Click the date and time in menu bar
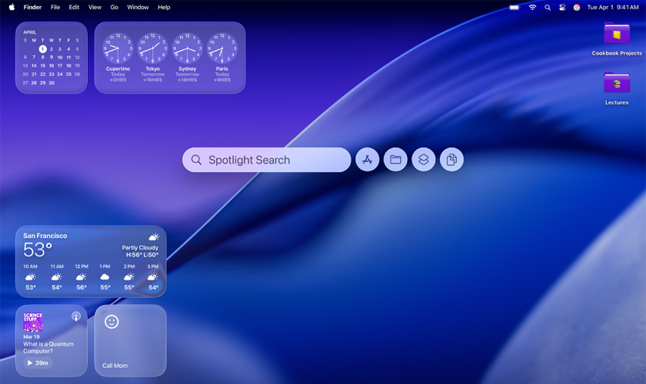The image size is (646, 384). [613, 7]
